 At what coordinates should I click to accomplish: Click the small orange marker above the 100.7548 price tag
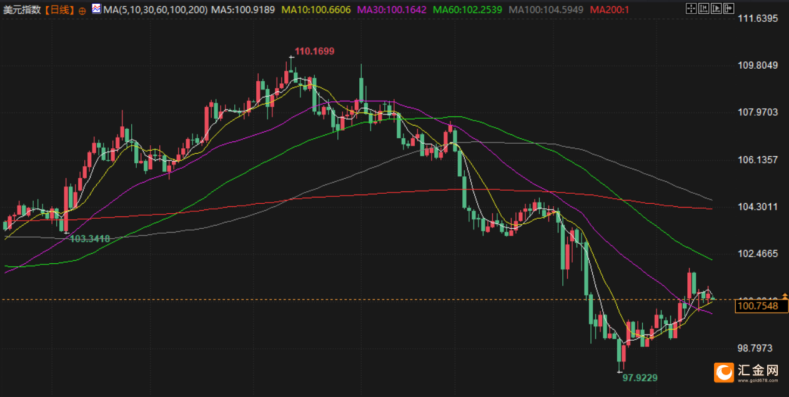click(x=785, y=296)
